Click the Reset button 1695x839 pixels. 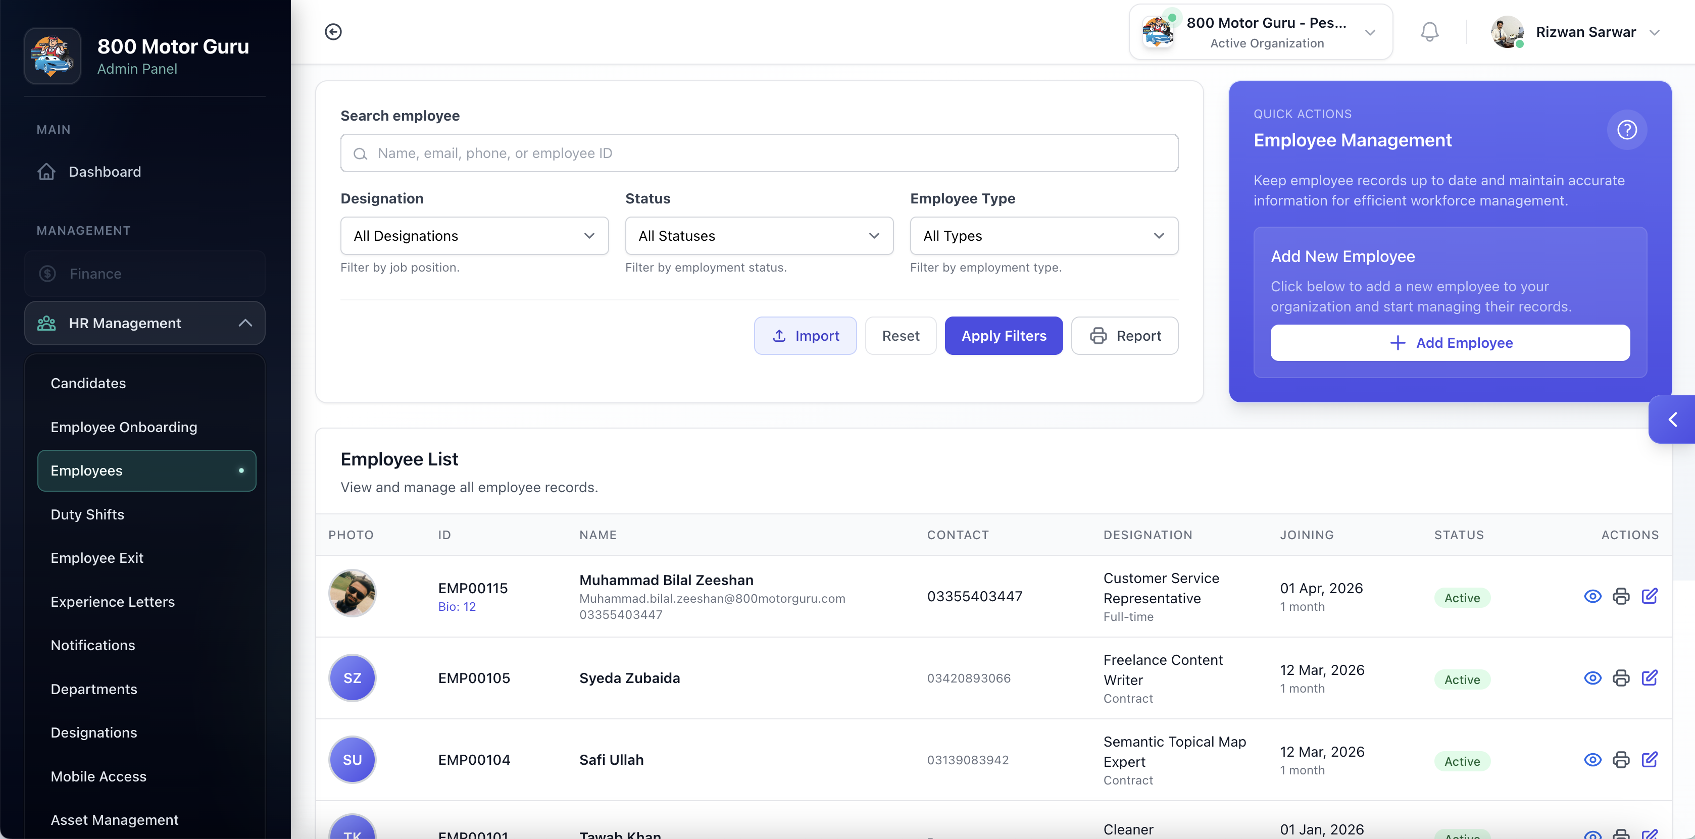coord(901,336)
